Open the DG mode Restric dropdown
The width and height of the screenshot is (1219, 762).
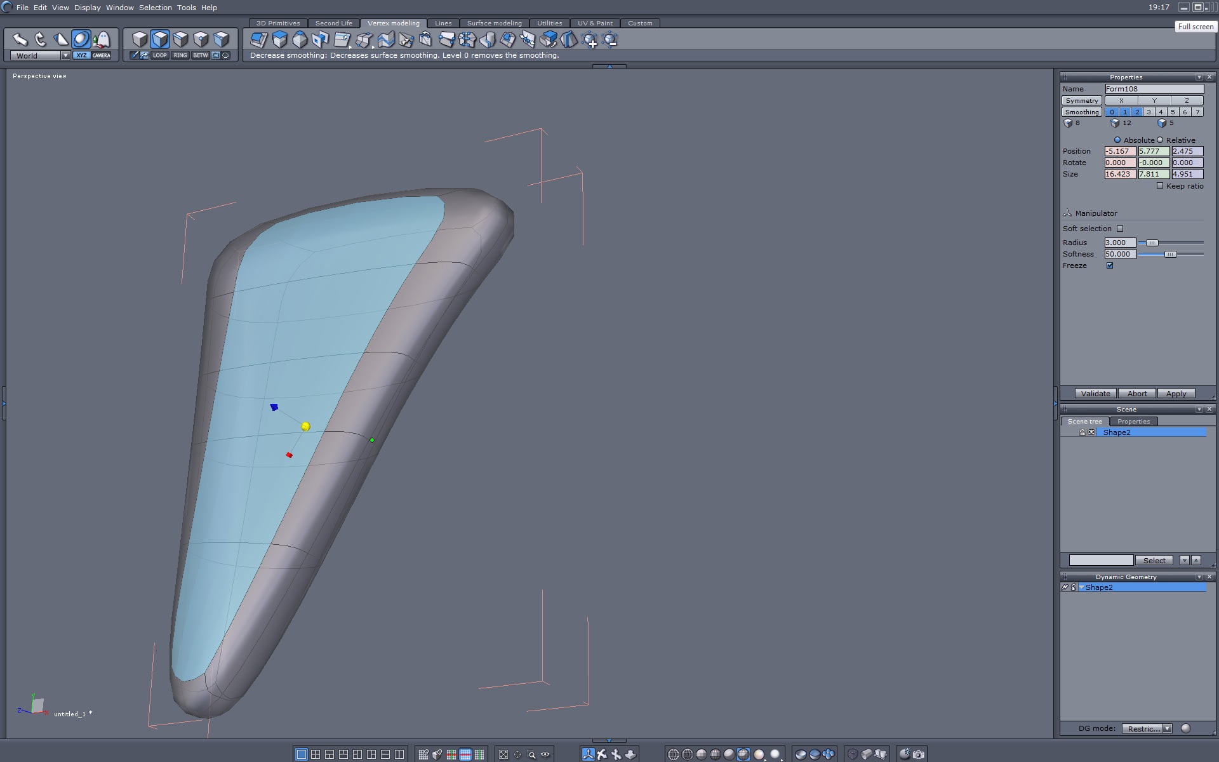(1167, 728)
